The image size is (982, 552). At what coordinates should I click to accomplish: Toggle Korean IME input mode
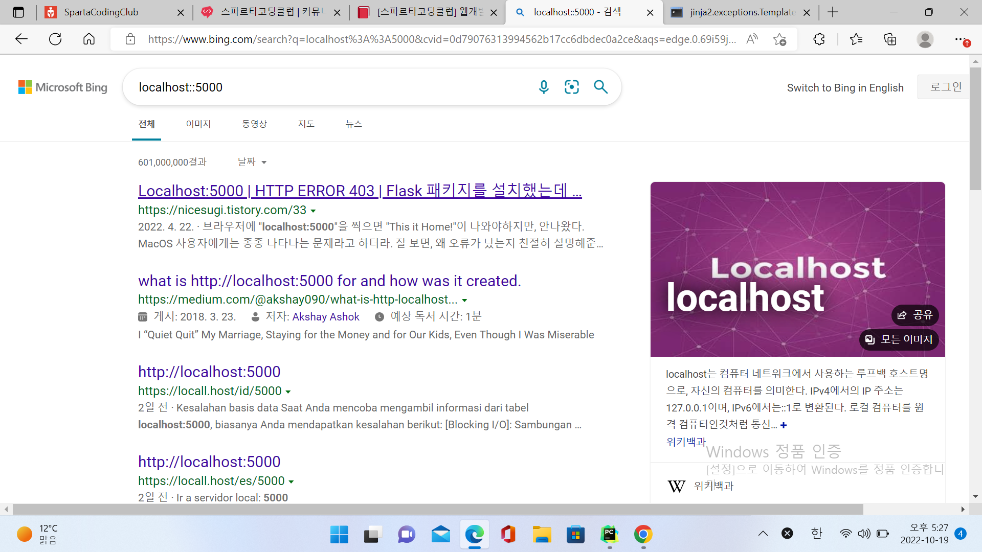816,534
